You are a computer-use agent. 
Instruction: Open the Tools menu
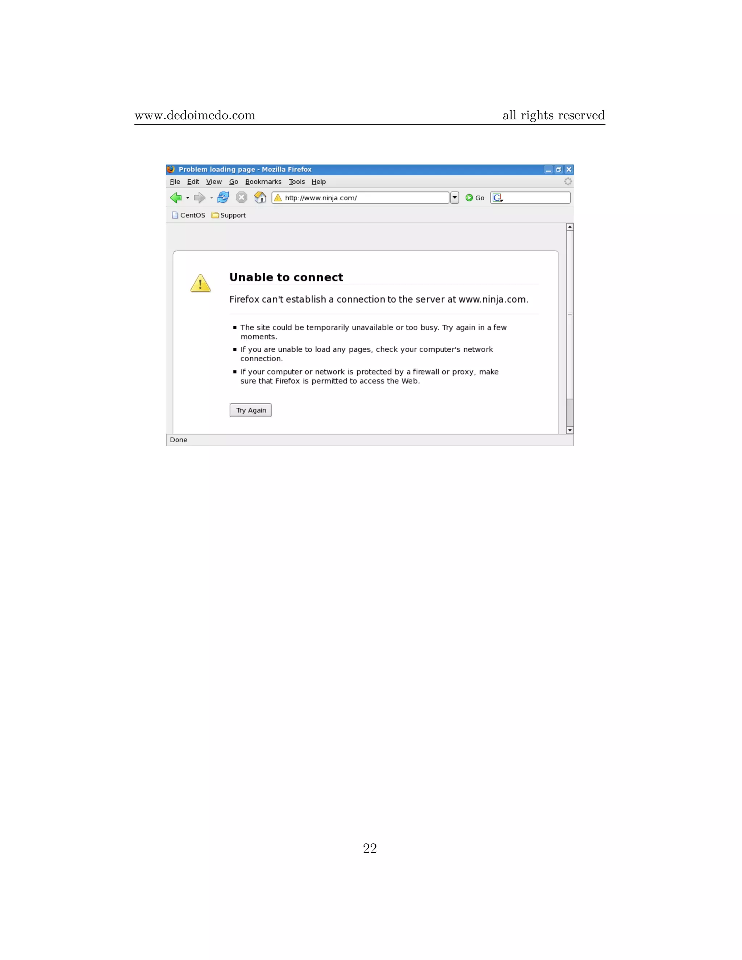(296, 181)
